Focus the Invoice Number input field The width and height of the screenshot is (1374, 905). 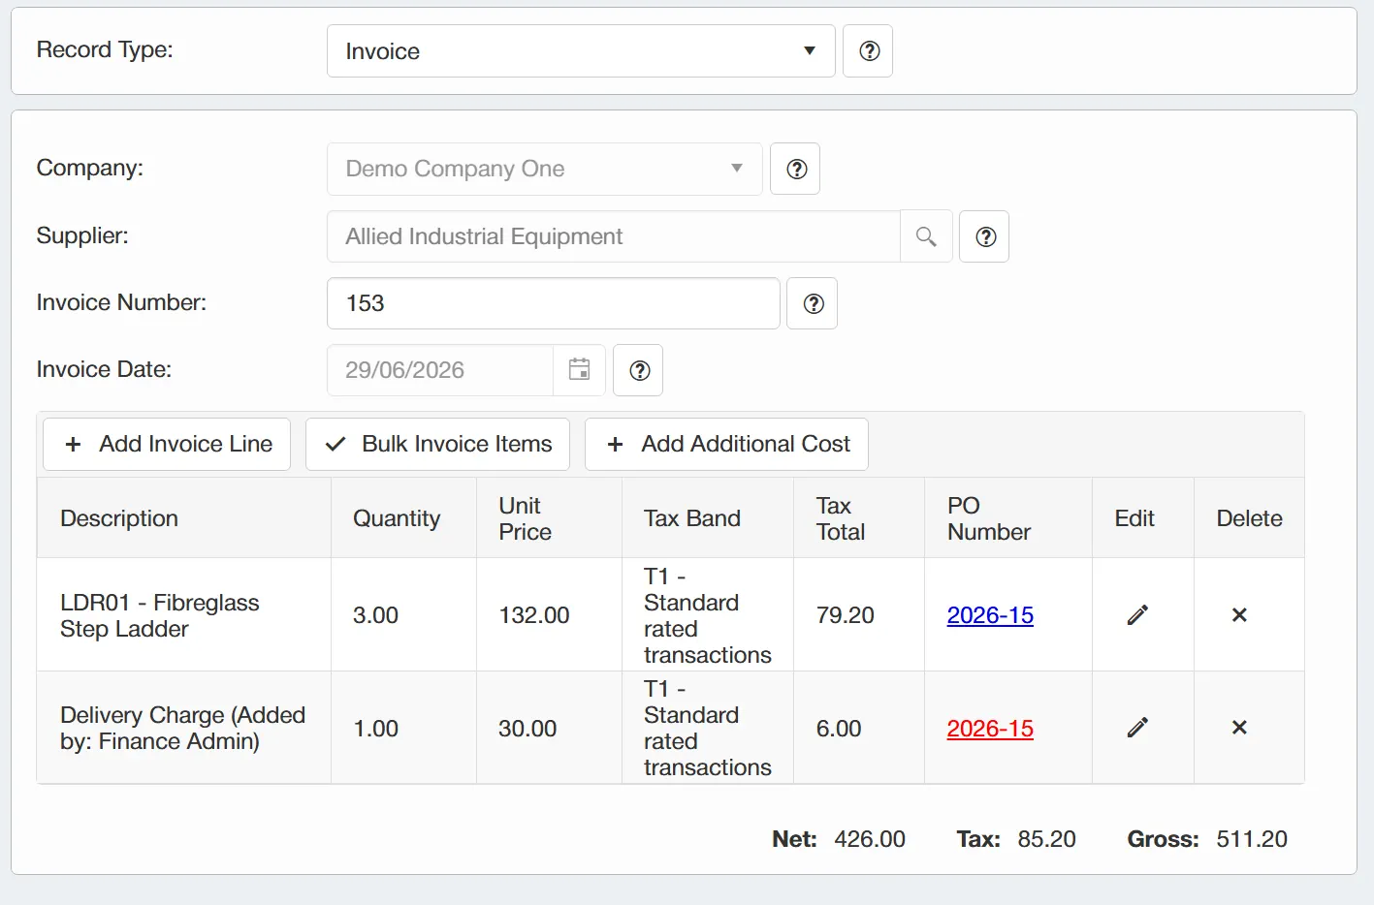[554, 303]
